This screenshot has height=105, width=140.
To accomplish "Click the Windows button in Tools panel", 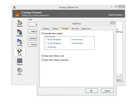I will (33, 45).
